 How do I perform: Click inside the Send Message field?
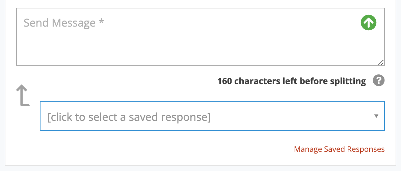(x=200, y=37)
